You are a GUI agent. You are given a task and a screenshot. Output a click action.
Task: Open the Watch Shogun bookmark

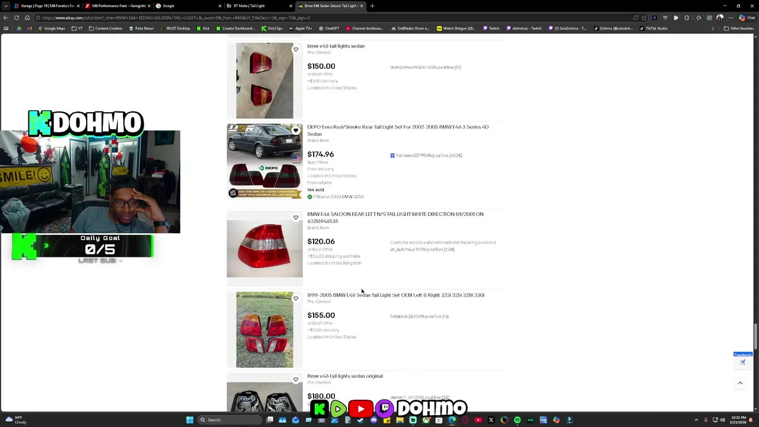pyautogui.click(x=455, y=28)
